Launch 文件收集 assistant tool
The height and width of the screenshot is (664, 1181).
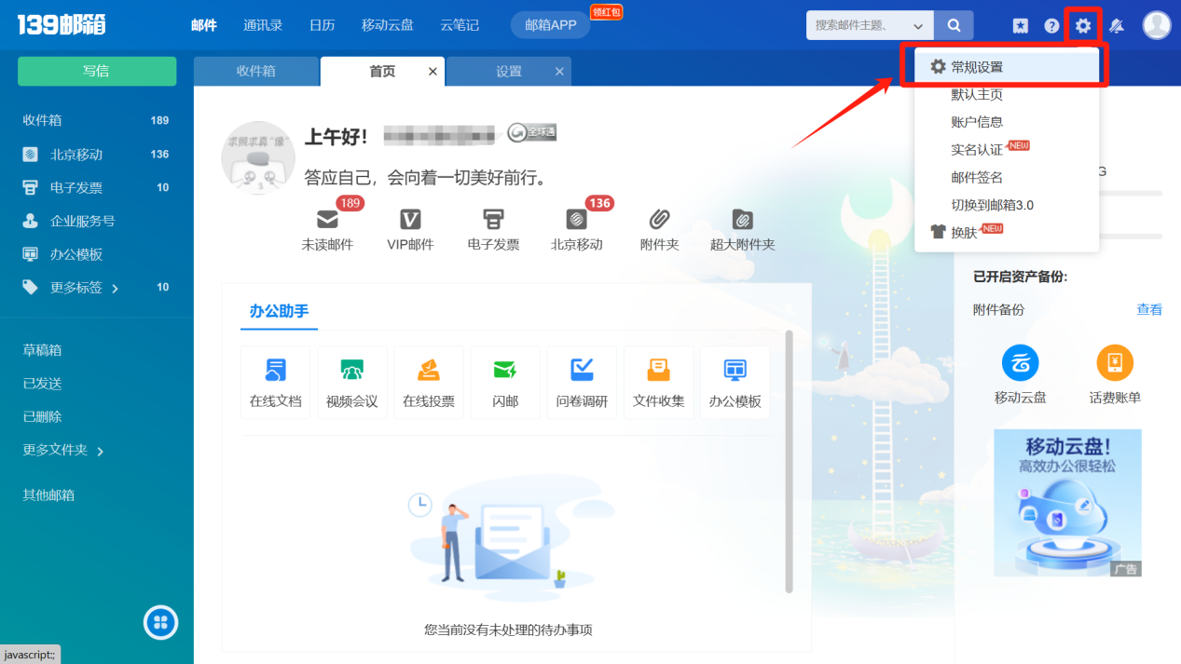tap(658, 382)
